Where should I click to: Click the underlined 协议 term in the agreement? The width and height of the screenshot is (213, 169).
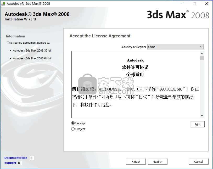(x=143, y=97)
